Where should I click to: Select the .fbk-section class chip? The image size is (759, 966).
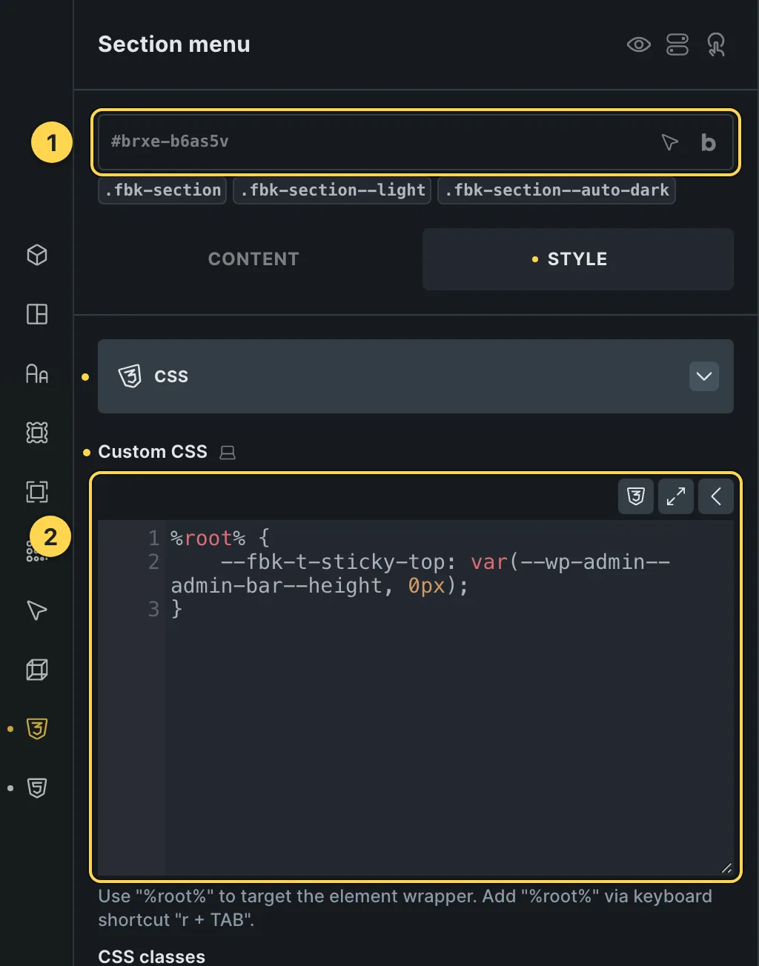[162, 190]
